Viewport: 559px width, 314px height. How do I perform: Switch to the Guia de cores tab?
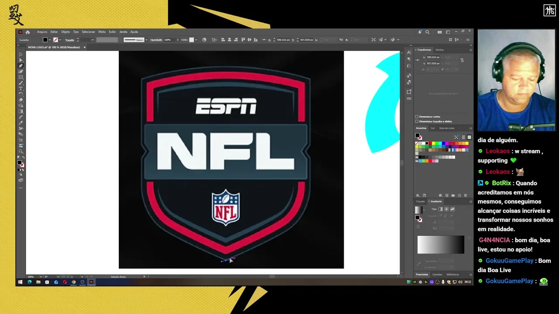coord(447,128)
